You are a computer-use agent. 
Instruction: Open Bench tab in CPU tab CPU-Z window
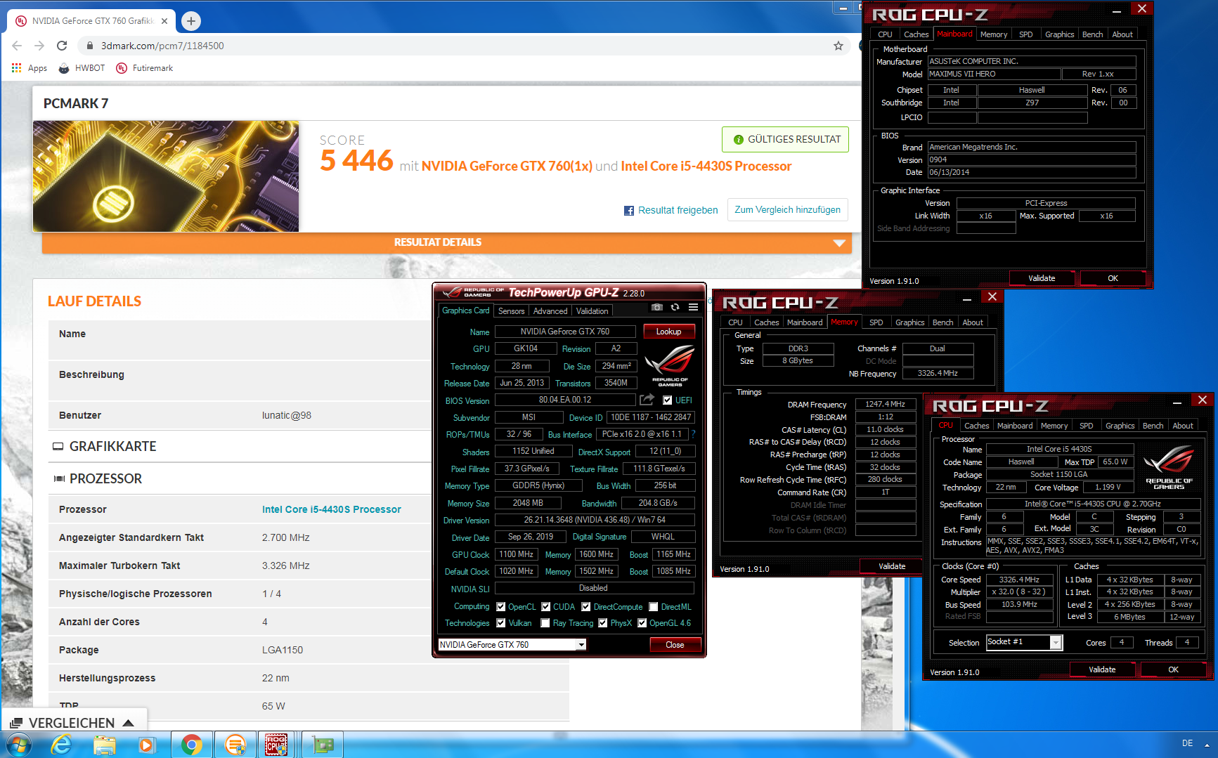[x=1153, y=426]
